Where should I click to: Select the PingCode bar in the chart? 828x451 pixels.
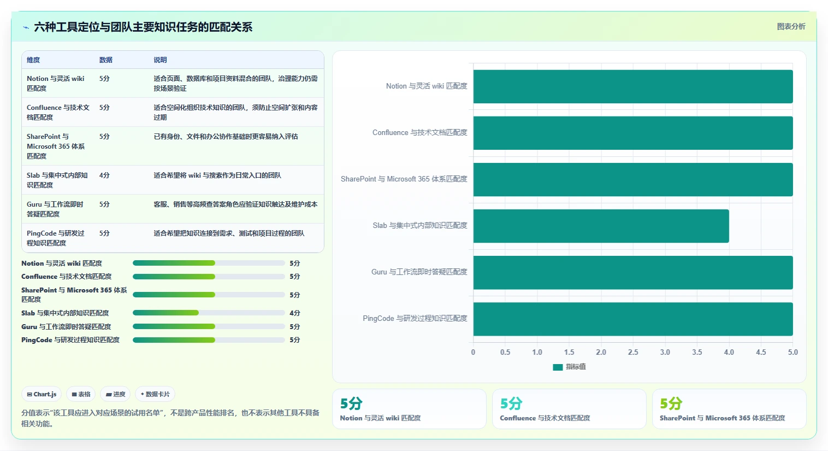click(x=633, y=319)
